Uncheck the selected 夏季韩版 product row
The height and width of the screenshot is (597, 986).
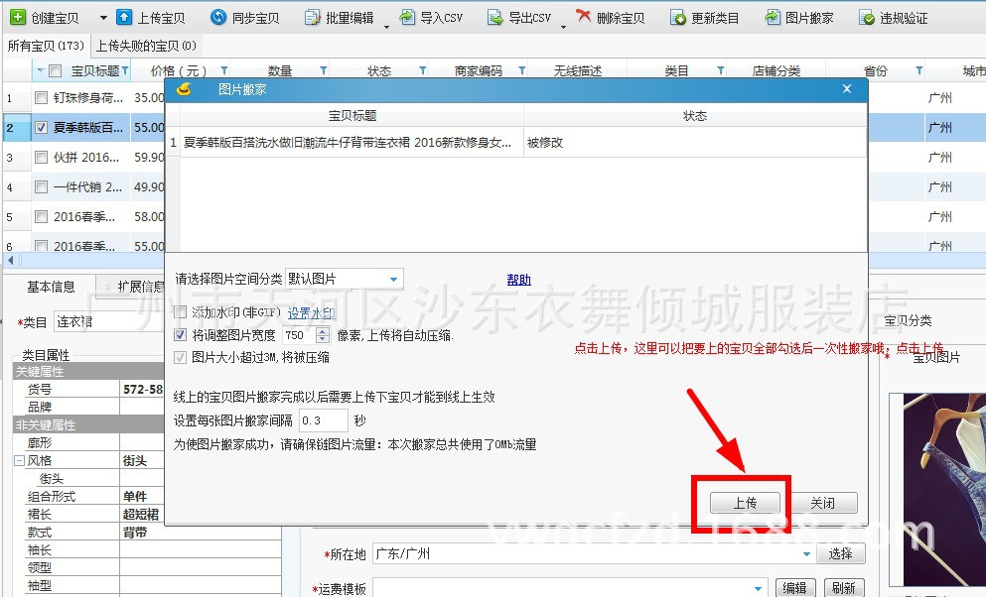pyautogui.click(x=40, y=127)
